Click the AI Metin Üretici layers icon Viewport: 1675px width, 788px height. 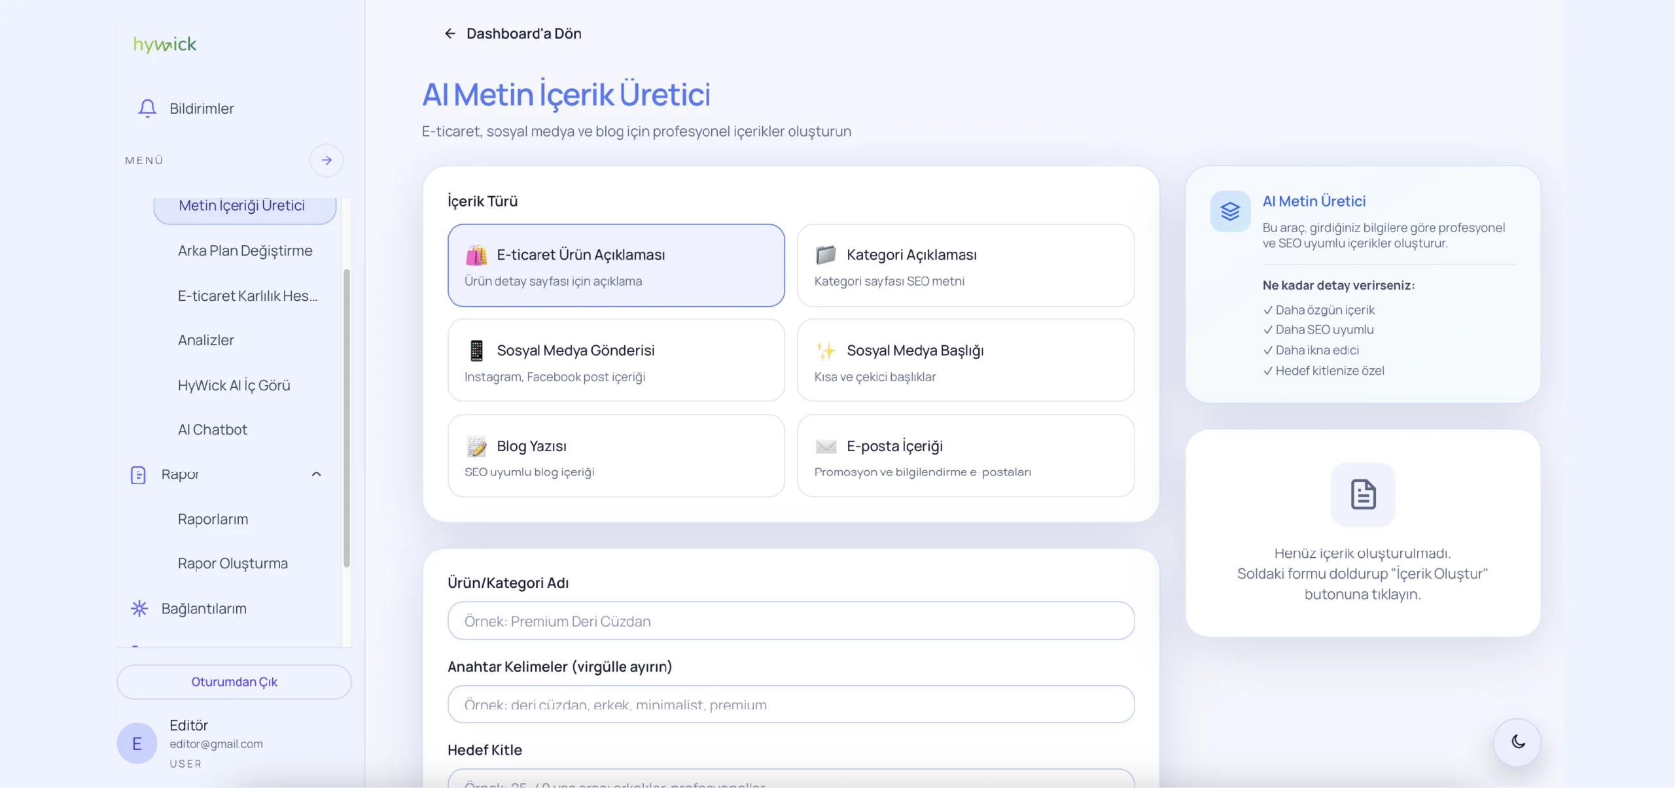tap(1230, 211)
